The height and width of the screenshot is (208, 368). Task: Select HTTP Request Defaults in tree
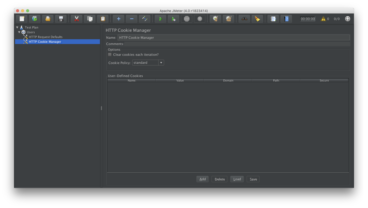click(45, 37)
